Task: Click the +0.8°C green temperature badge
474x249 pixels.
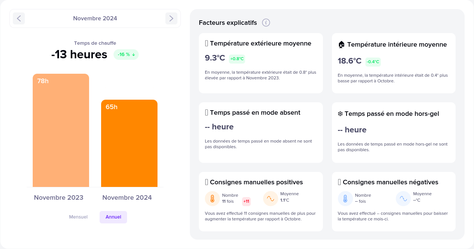Action: coord(237,59)
